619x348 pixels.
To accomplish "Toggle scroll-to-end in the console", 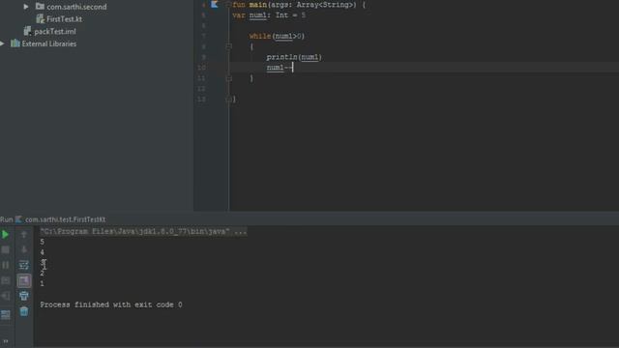I will pyautogui.click(x=23, y=280).
